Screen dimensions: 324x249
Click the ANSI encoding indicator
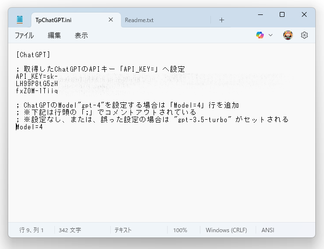click(x=268, y=230)
